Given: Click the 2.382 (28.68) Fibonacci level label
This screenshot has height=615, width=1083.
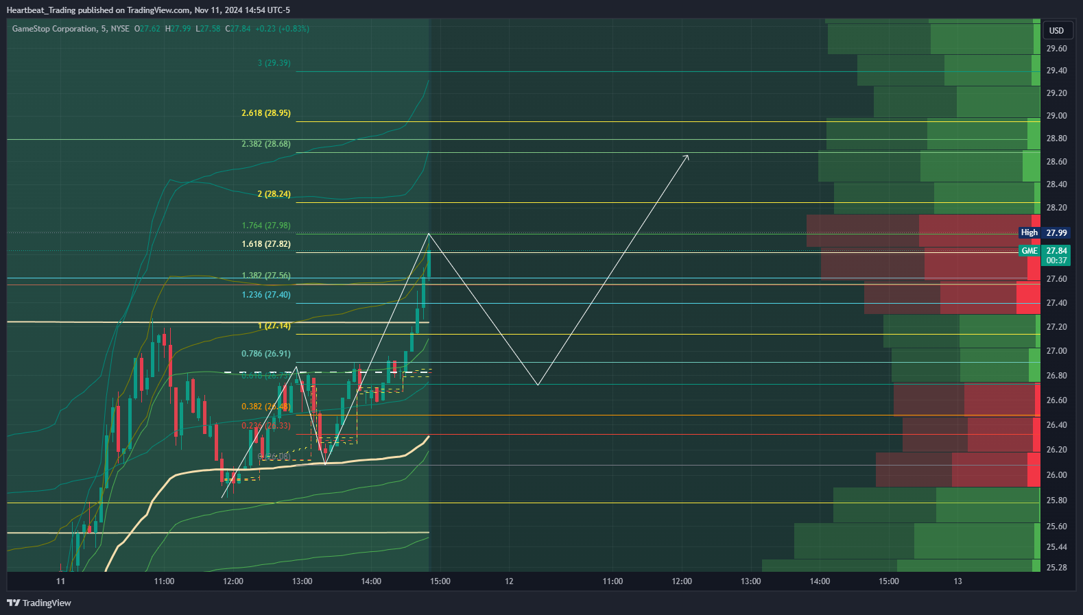Looking at the screenshot, I should (x=266, y=144).
